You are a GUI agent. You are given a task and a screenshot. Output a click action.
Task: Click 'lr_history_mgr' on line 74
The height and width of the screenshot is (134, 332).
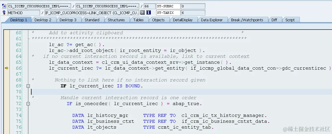click(108, 116)
